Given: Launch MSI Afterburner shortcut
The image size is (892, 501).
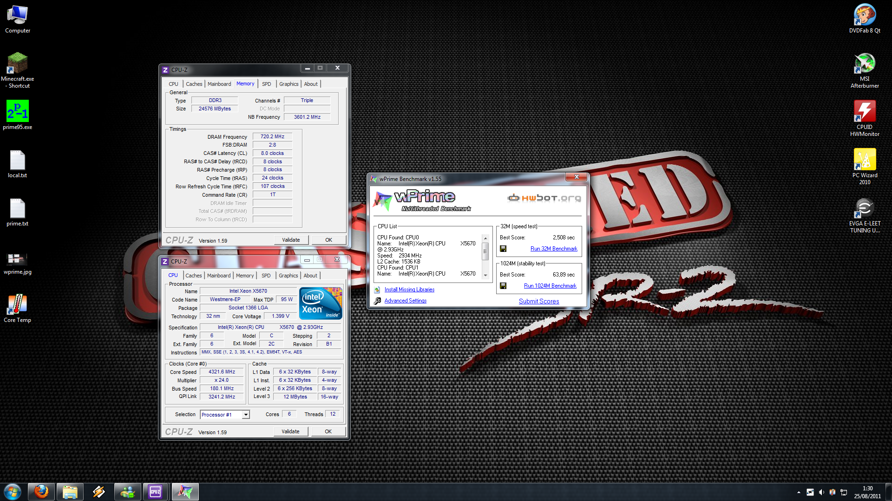Looking at the screenshot, I should click(865, 70).
